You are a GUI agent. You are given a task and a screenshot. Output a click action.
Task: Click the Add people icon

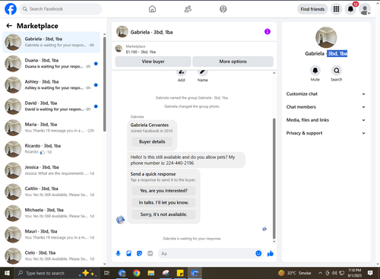click(x=181, y=71)
